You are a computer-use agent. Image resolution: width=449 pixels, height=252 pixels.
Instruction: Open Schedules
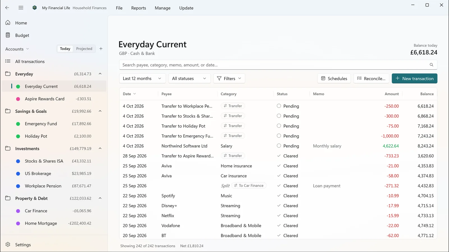tap(334, 78)
